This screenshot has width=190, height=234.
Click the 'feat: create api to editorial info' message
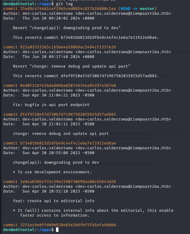pyautogui.click(x=54, y=201)
